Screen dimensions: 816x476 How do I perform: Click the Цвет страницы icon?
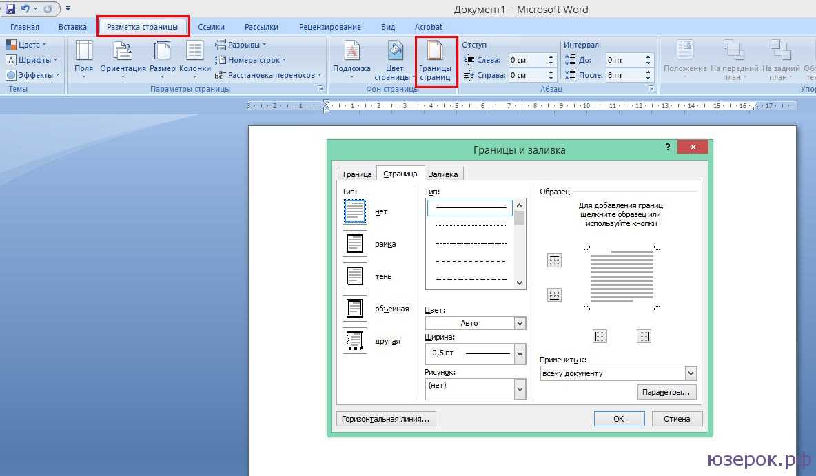click(x=395, y=52)
